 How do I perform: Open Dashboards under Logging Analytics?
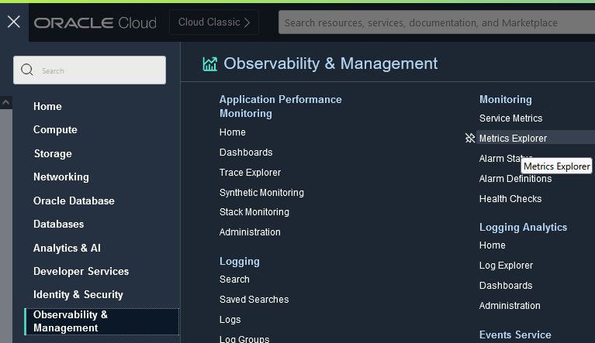tap(506, 286)
